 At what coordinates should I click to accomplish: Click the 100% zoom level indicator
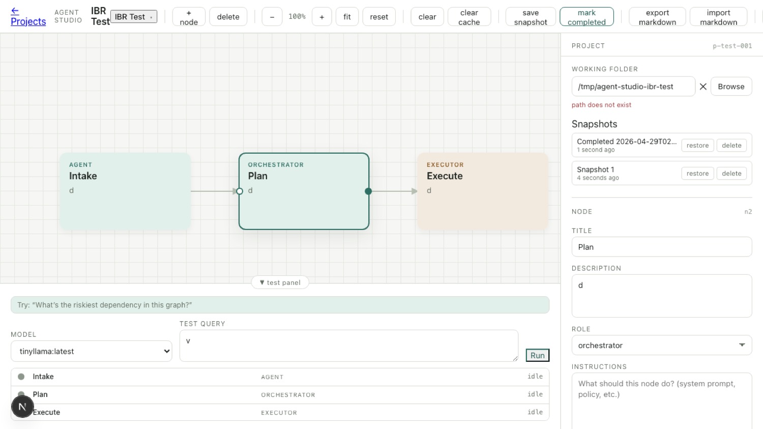[x=297, y=17]
